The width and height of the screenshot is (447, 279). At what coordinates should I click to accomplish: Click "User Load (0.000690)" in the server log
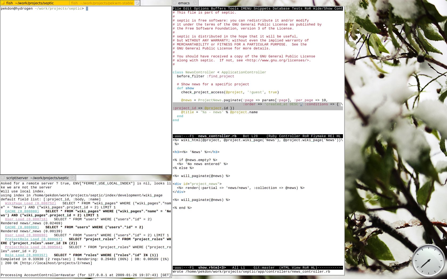click(x=26, y=235)
